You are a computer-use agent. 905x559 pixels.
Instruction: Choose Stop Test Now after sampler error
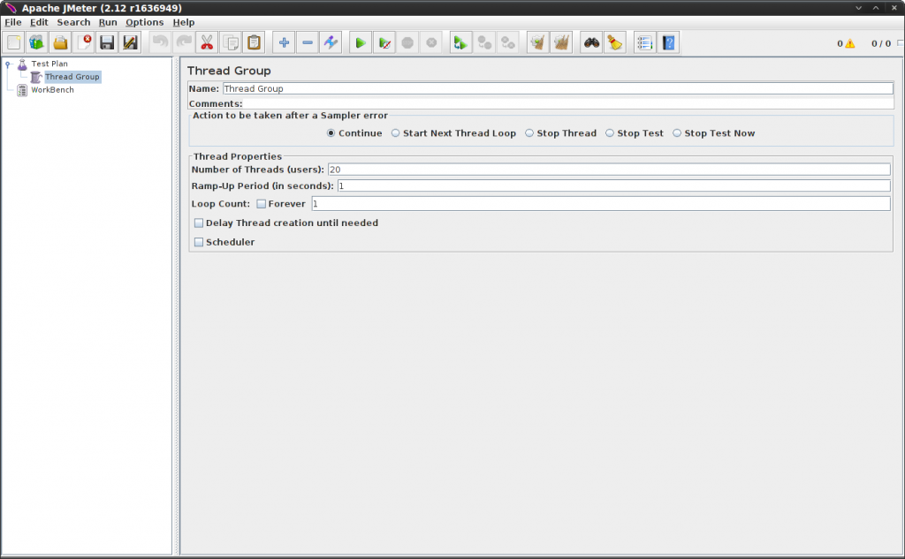[677, 132]
